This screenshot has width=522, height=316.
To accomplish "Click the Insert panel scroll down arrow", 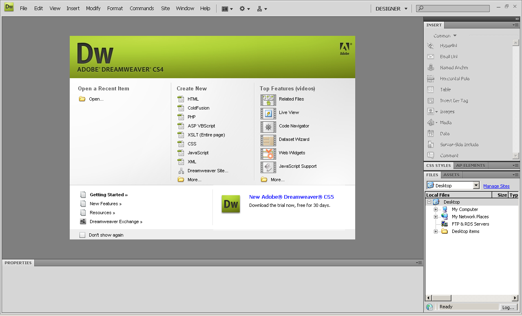I will coord(515,156).
